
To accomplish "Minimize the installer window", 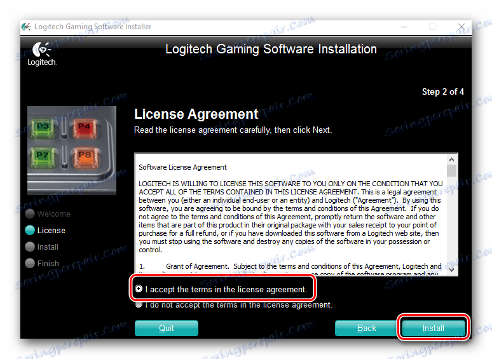I will [x=404, y=27].
